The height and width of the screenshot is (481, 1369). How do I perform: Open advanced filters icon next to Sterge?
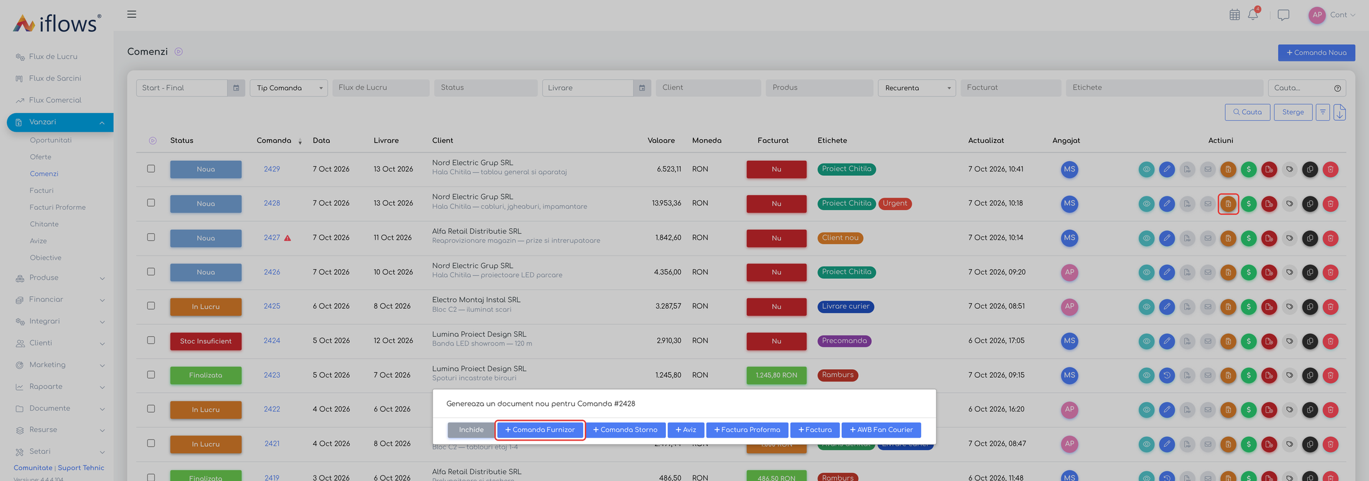pos(1323,112)
